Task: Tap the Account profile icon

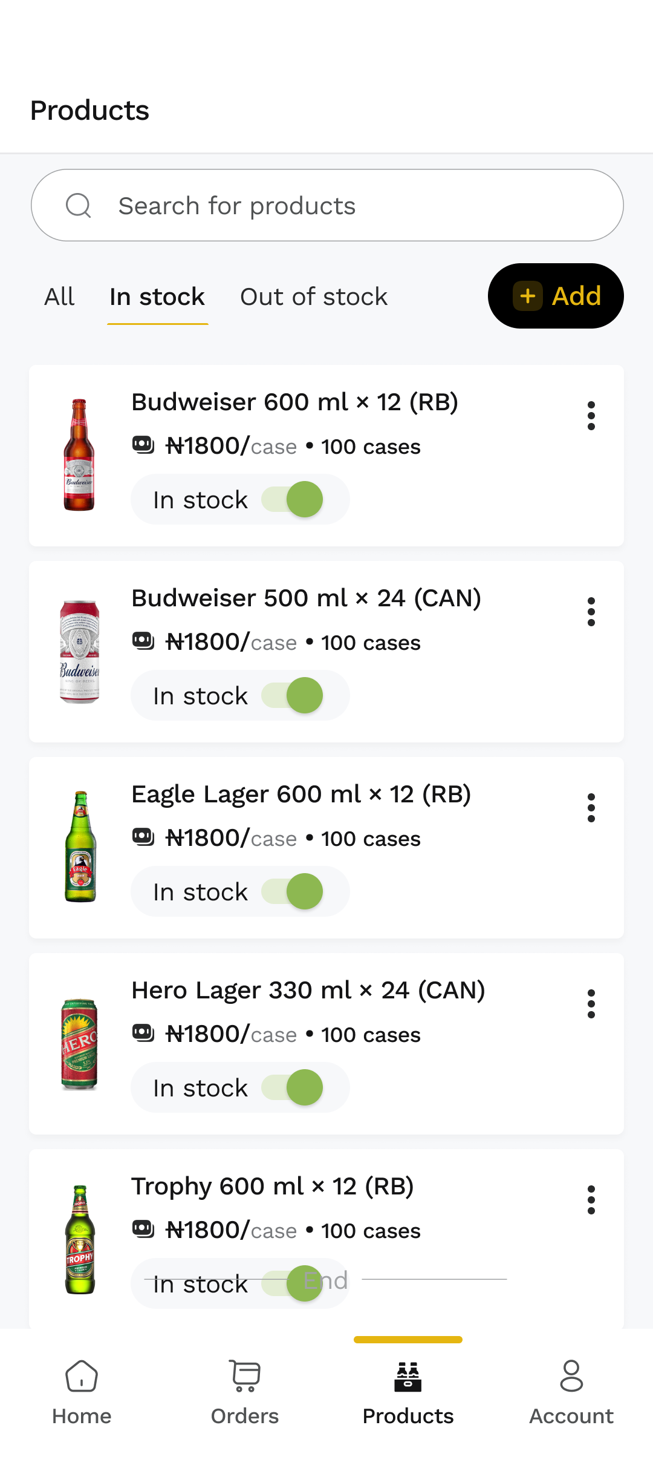Action: 571,1377
